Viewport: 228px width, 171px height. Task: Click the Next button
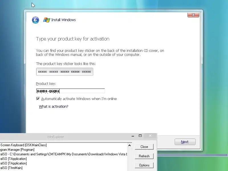click(185, 142)
